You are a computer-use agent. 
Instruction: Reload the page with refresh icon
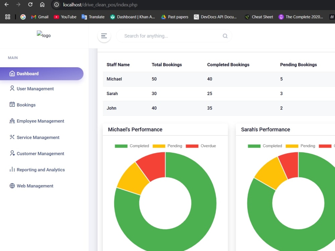pyautogui.click(x=30, y=4)
